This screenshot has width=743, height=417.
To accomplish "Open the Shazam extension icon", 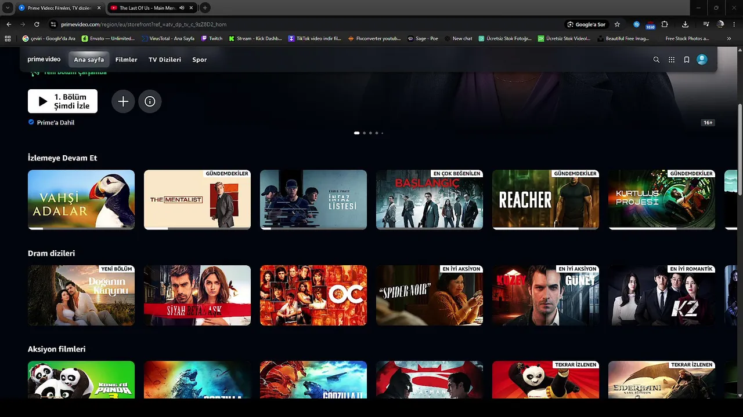I will [x=636, y=24].
